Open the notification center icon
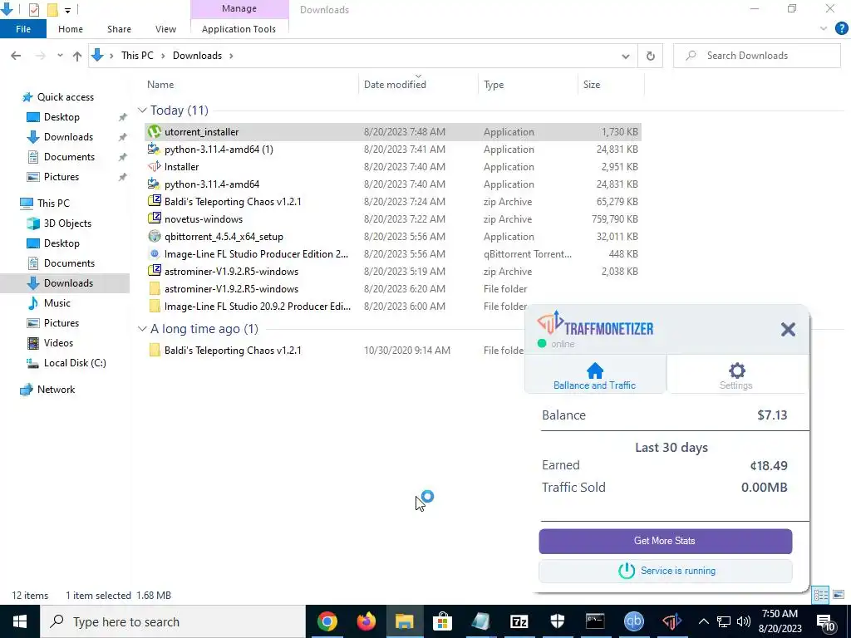The height and width of the screenshot is (638, 851). click(825, 622)
